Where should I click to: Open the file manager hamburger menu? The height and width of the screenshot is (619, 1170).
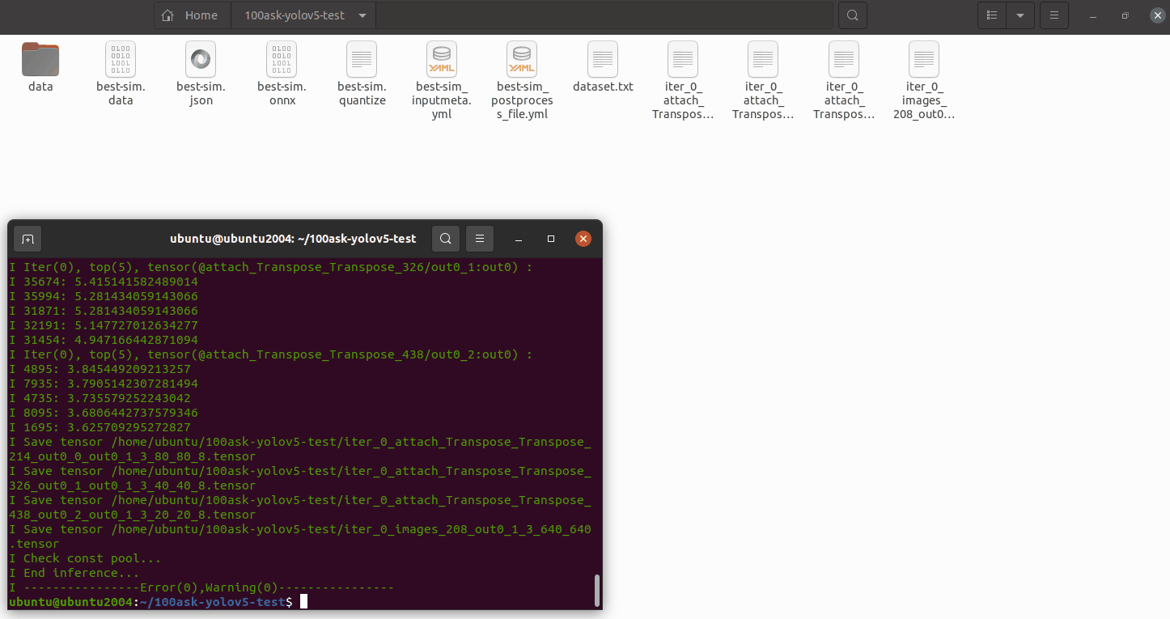pyautogui.click(x=1053, y=15)
